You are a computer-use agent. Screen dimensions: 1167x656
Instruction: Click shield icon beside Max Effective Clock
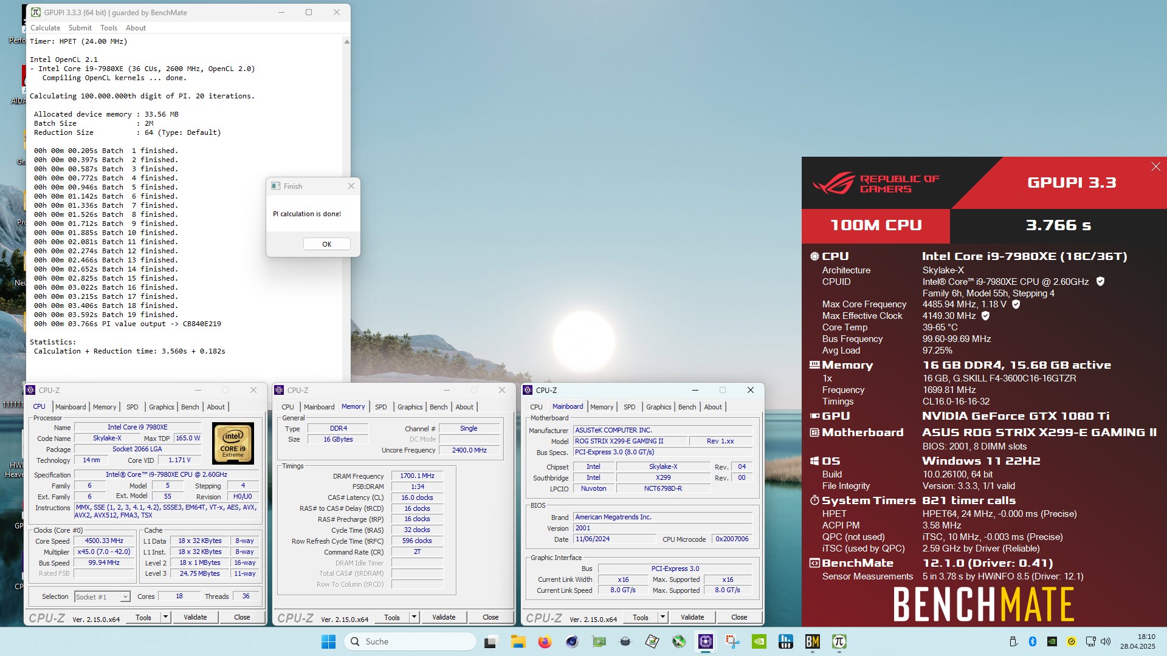985,316
